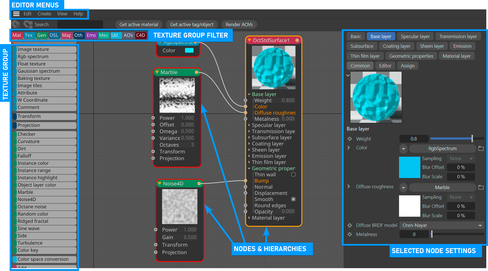Open the View menu
The image size is (488, 271).
(62, 14)
